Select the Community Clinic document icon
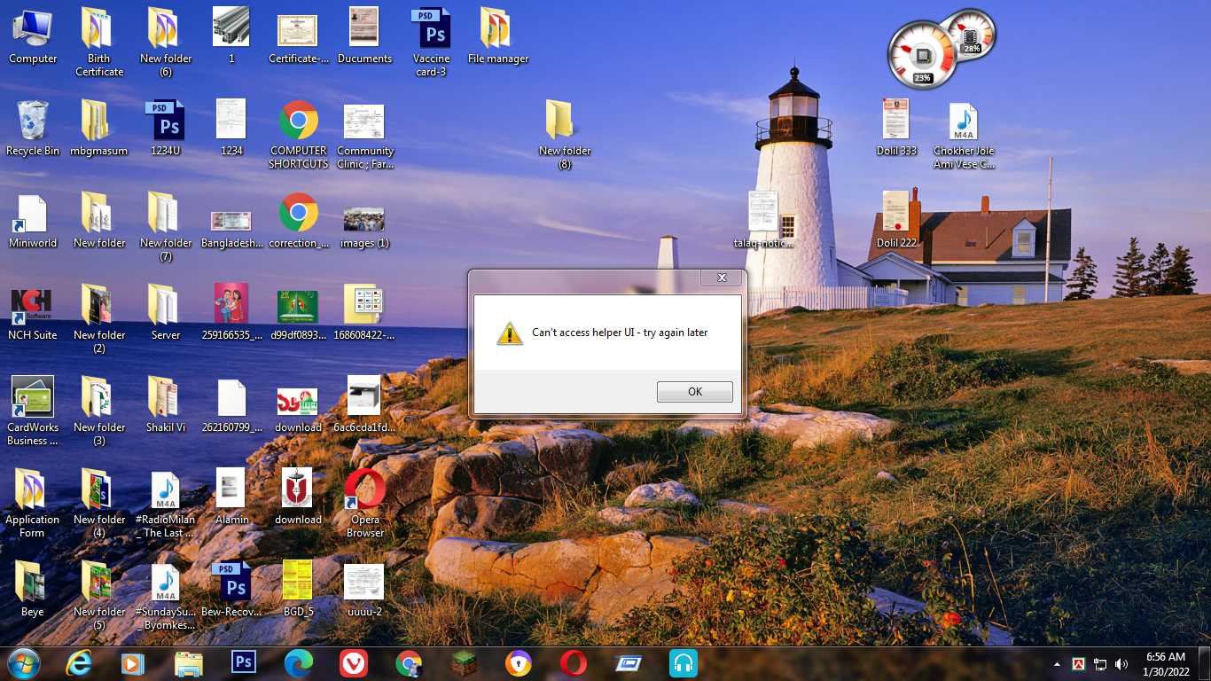The width and height of the screenshot is (1211, 681). [364, 135]
